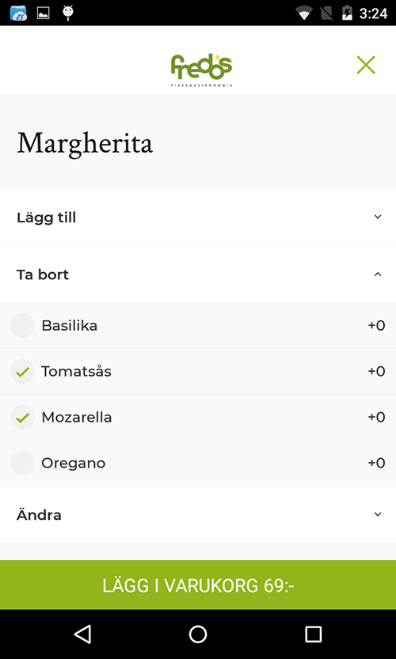Uncheck the Mozarella checkbox

tap(22, 417)
